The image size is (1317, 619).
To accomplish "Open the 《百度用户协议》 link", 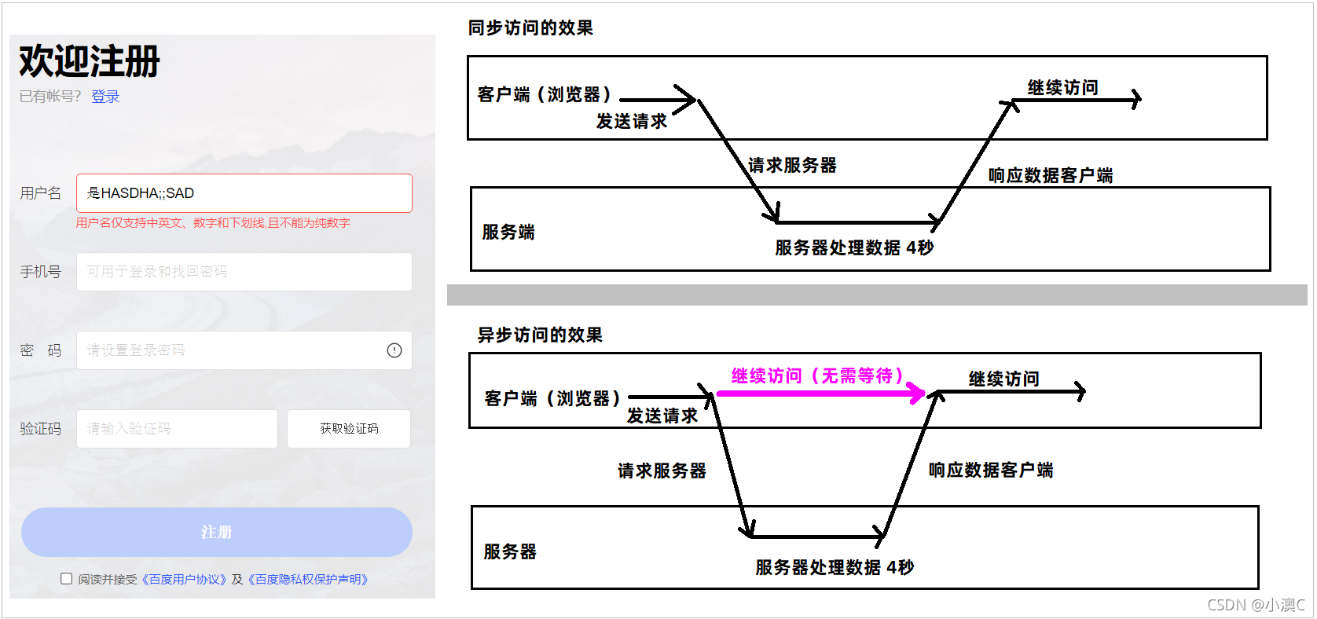I will coord(184,580).
